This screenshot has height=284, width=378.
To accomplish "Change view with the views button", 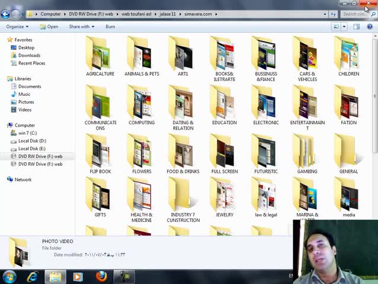I will pyautogui.click(x=336, y=27).
